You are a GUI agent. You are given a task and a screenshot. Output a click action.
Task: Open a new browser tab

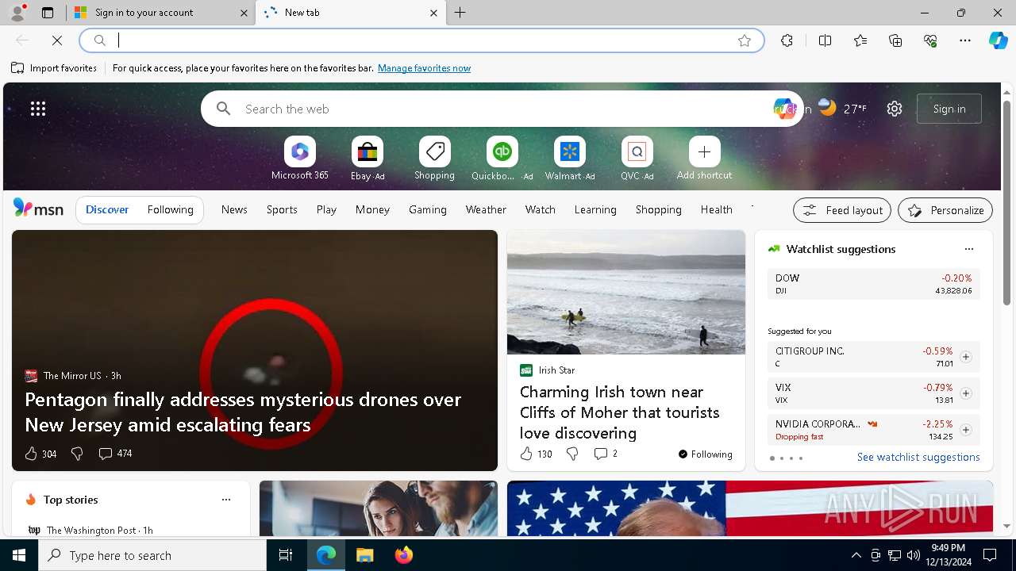460,13
